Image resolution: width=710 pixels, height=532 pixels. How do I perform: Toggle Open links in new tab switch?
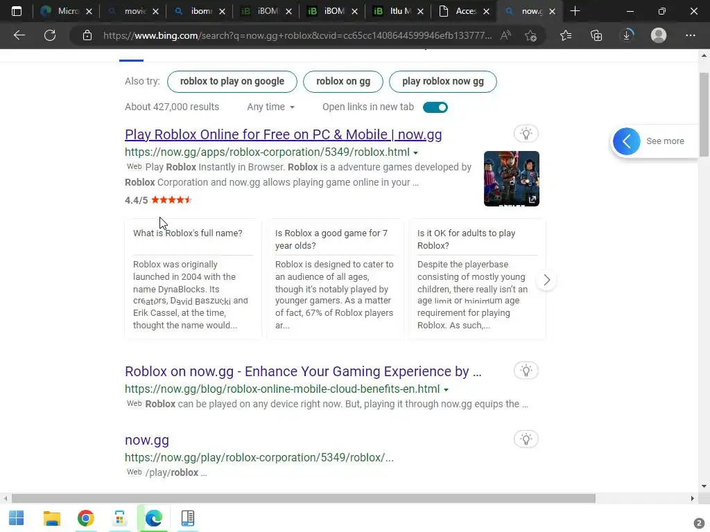point(435,107)
